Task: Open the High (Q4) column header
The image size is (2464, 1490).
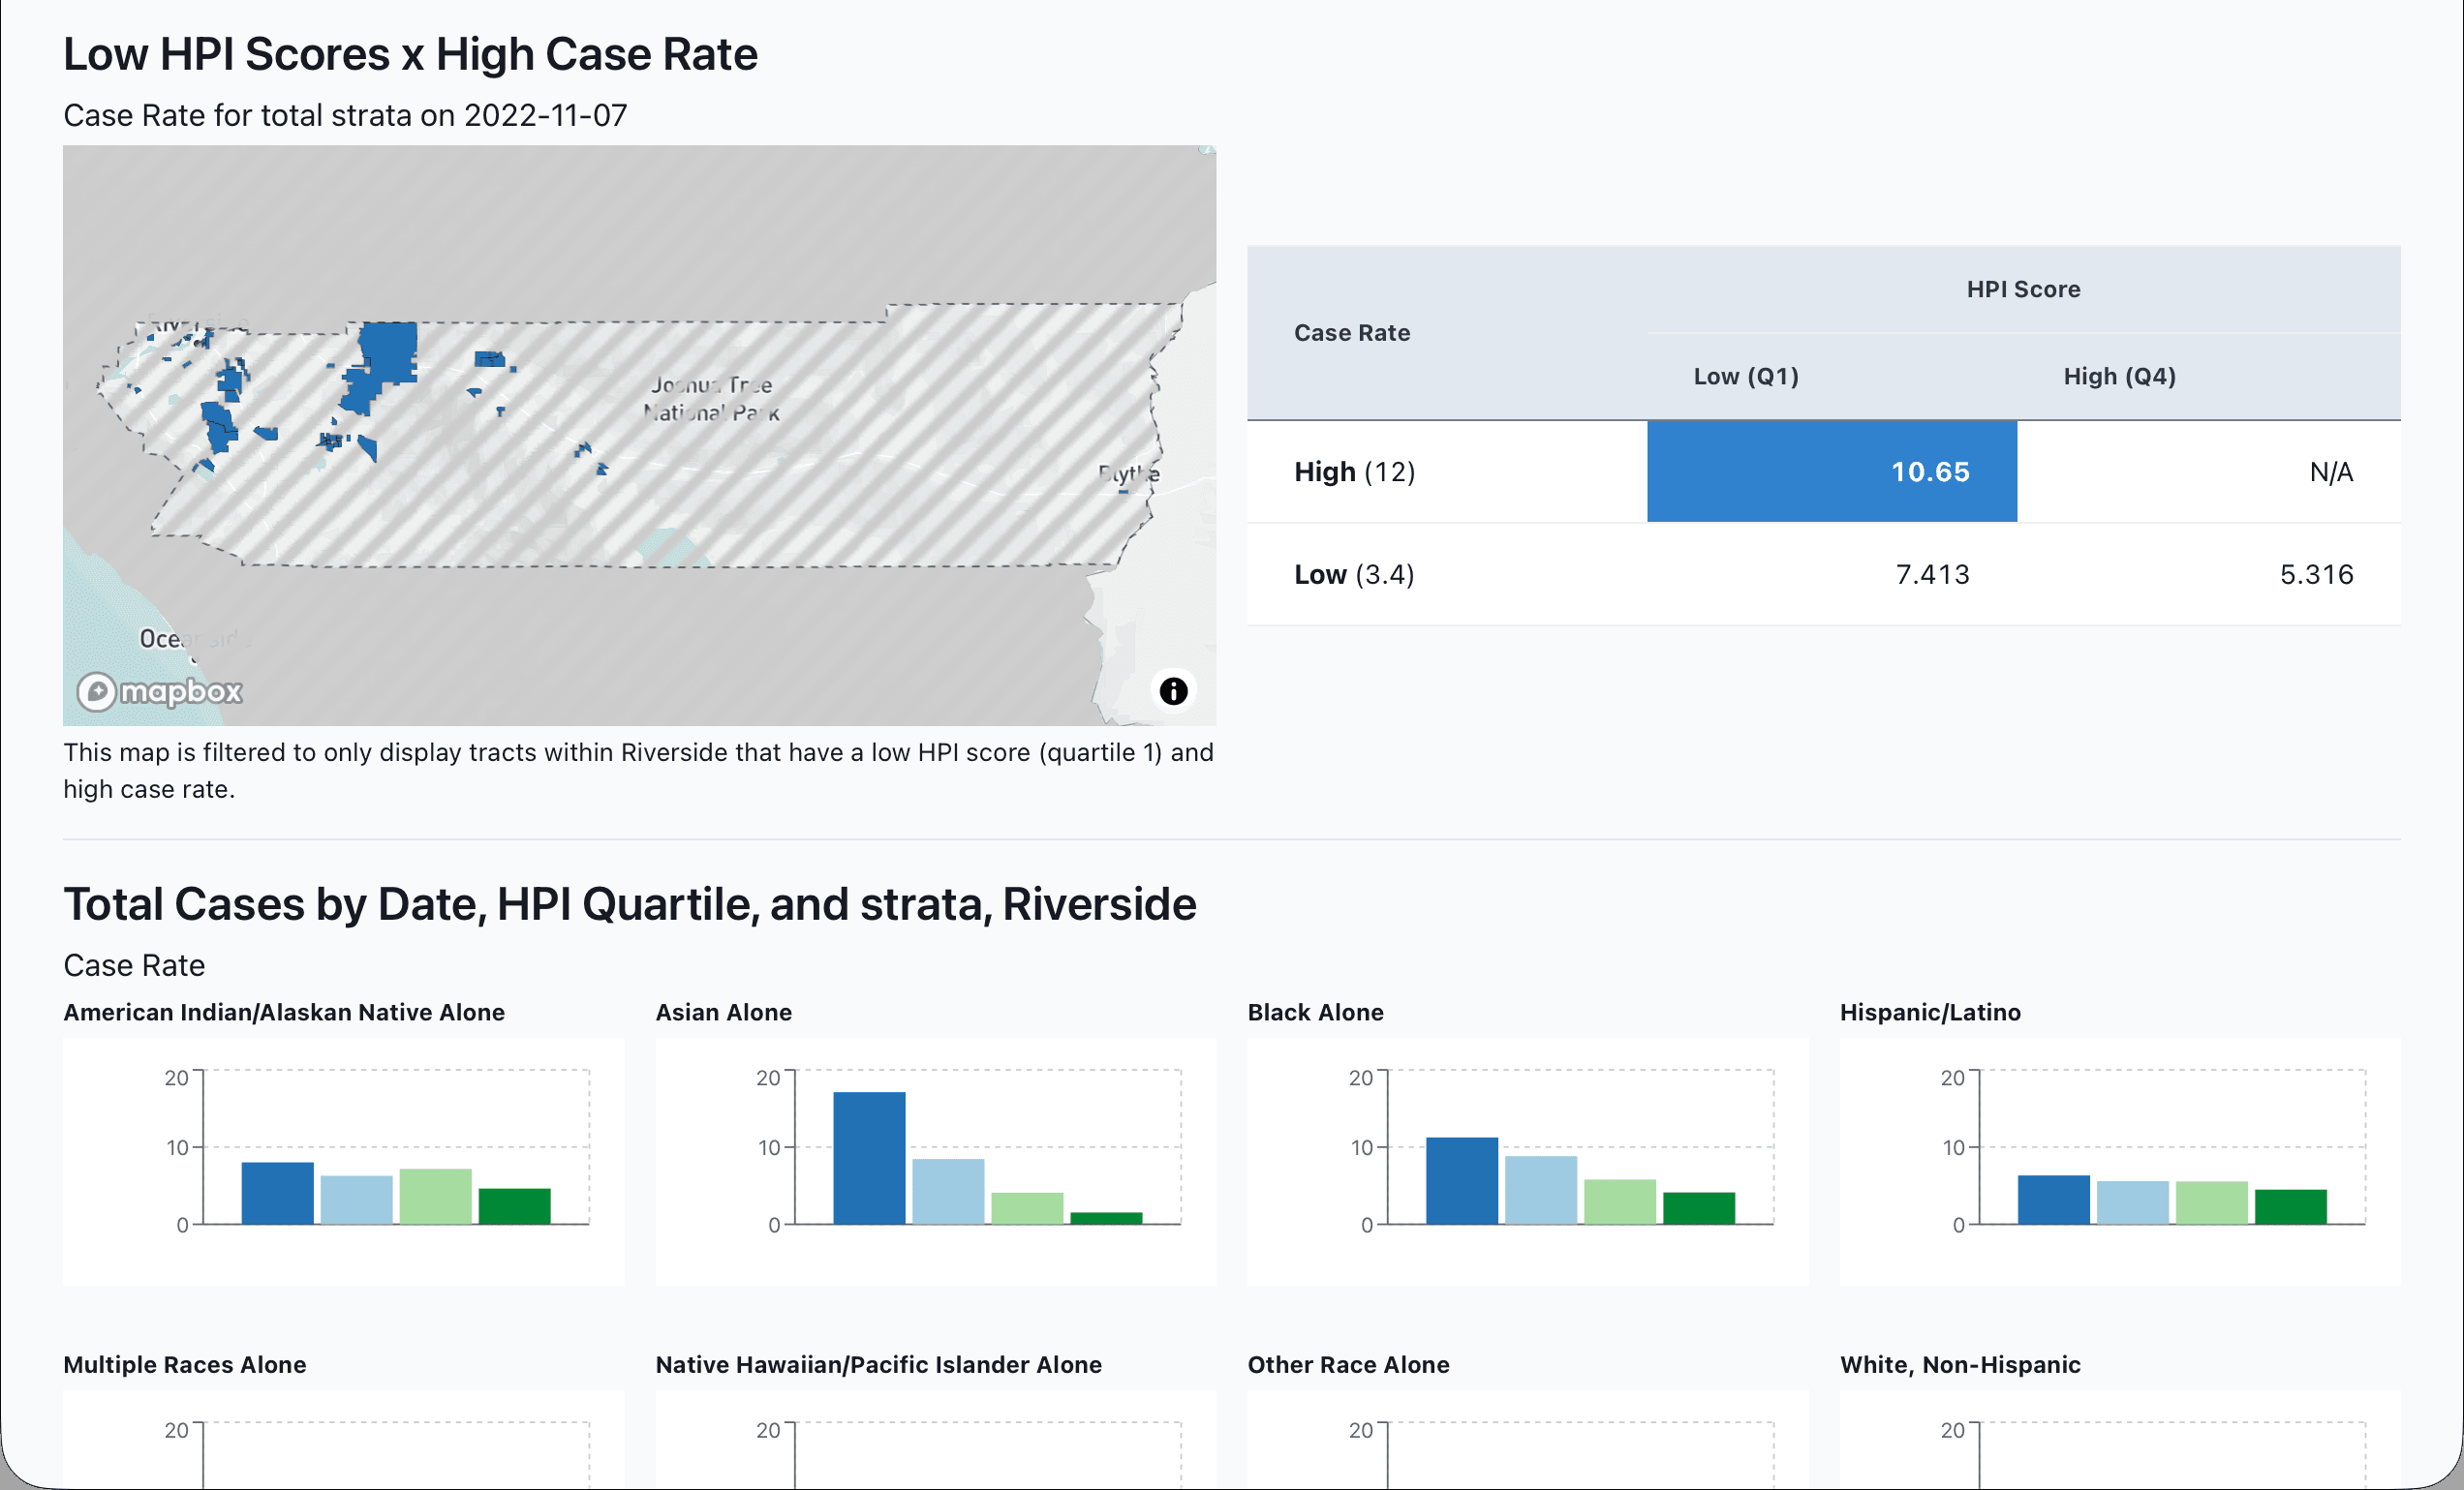Action: click(x=2117, y=376)
